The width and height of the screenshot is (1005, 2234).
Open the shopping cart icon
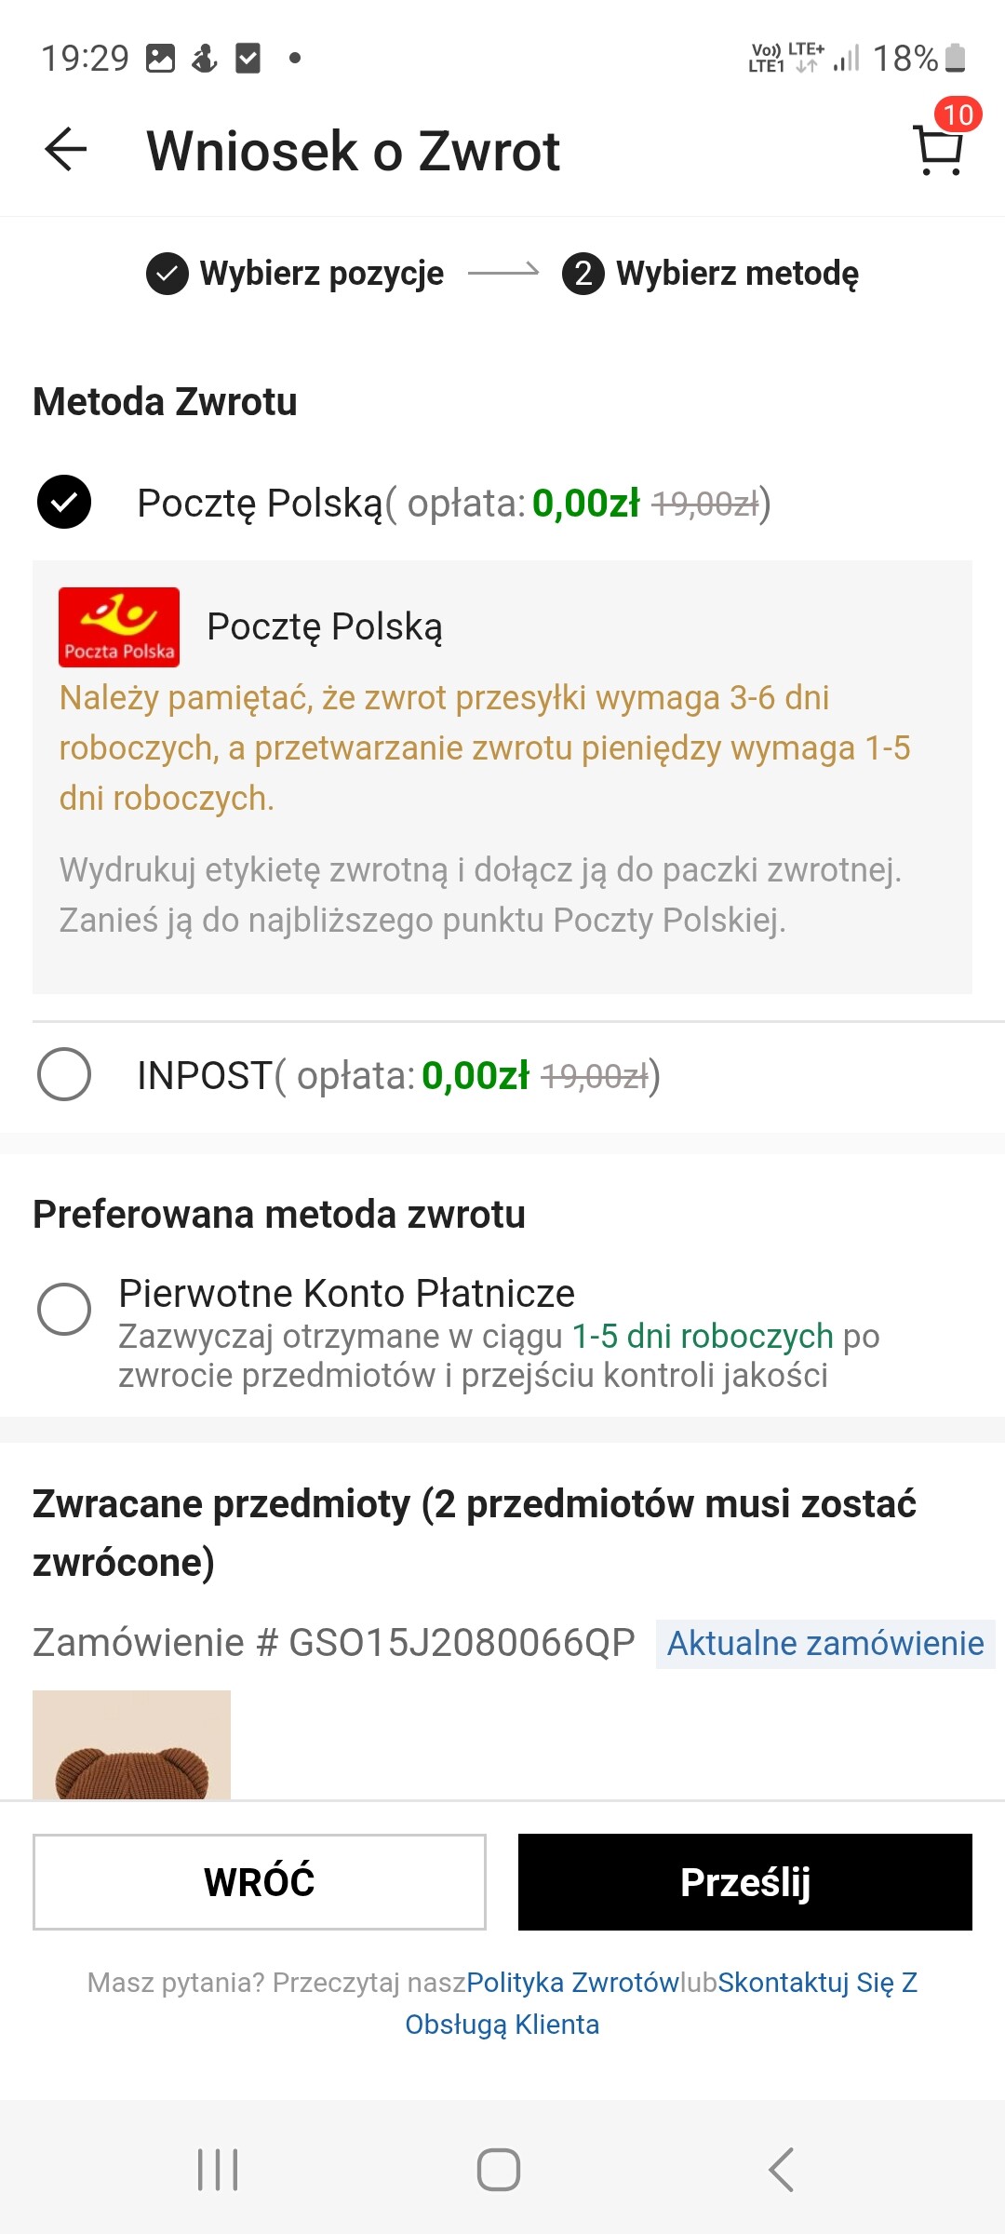[939, 149]
